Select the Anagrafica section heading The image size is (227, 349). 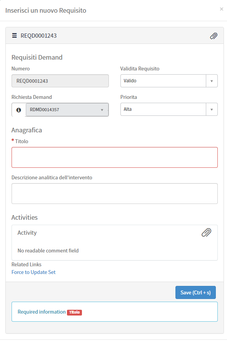point(27,130)
